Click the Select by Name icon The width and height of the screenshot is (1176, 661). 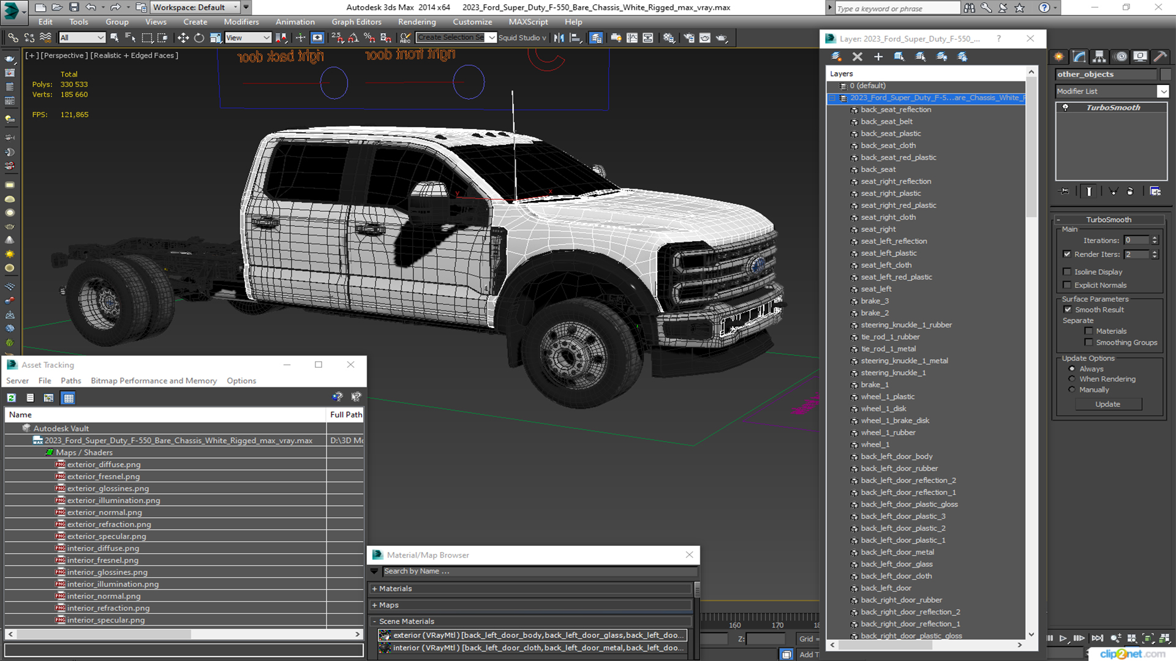130,38
